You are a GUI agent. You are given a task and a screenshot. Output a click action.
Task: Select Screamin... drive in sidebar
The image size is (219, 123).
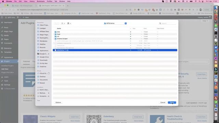[42, 96]
